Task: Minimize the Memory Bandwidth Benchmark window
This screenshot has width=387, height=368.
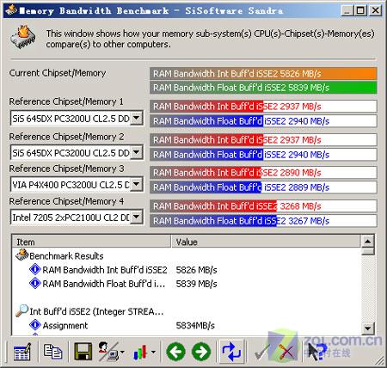Action: (x=347, y=10)
